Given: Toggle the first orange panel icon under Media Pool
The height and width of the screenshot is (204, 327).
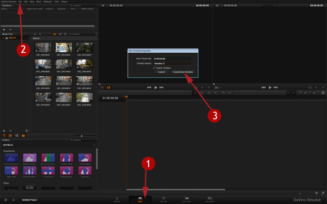Looking at the screenshot, I should click(x=4, y=135).
